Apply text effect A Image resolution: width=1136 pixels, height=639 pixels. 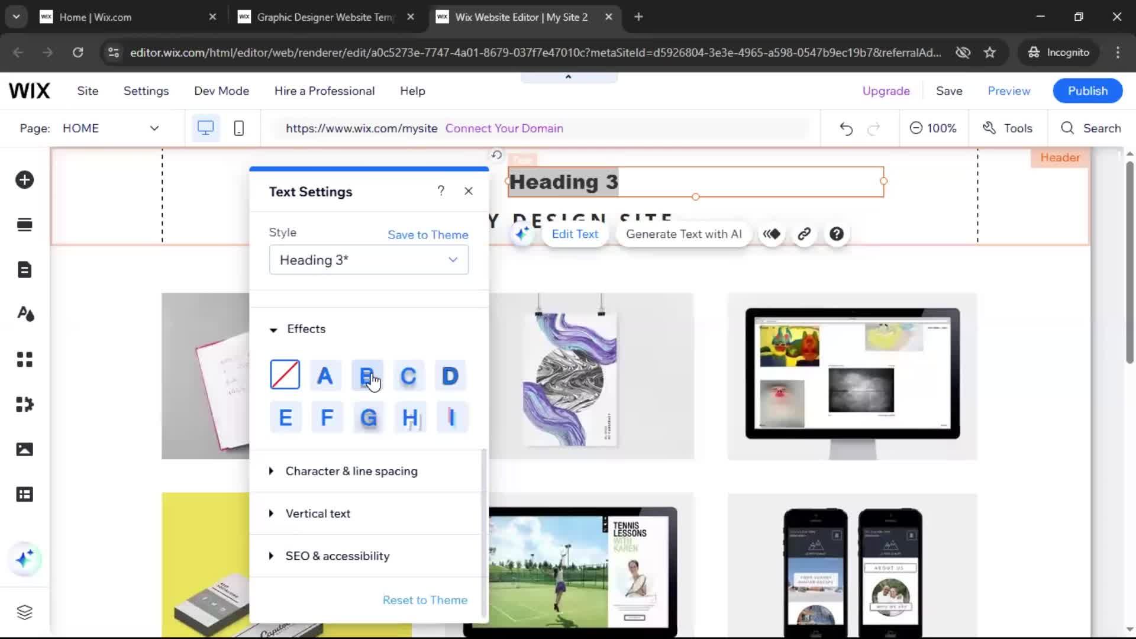click(x=325, y=376)
